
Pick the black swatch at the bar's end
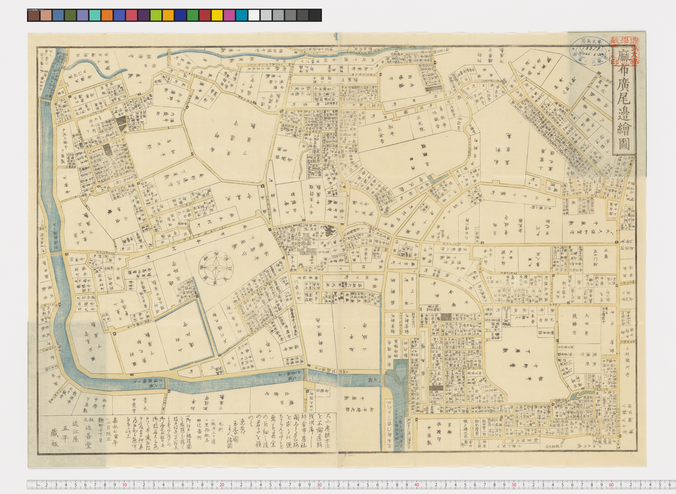[x=315, y=16]
